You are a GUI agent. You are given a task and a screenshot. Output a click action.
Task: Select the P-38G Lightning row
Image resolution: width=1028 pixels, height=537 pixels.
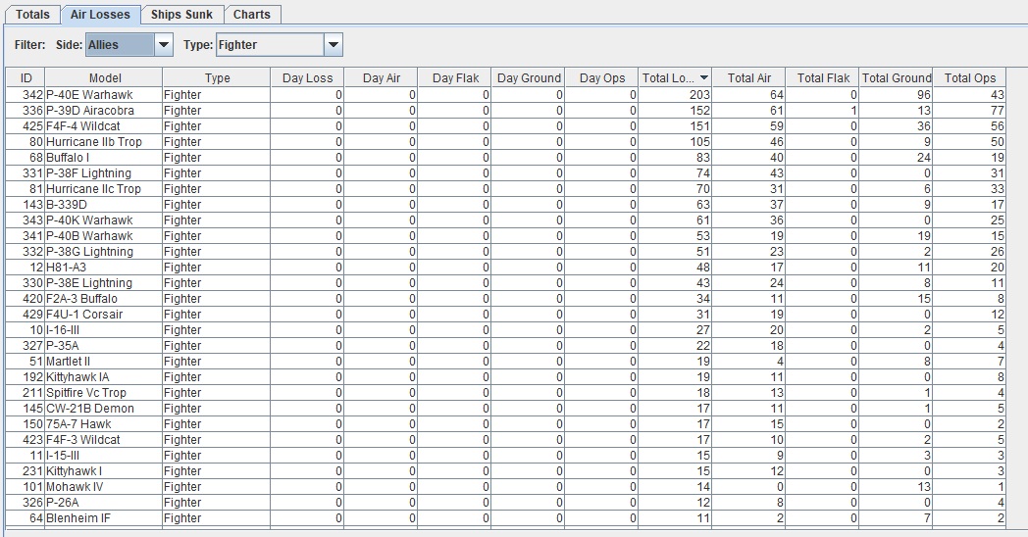pyautogui.click(x=505, y=252)
